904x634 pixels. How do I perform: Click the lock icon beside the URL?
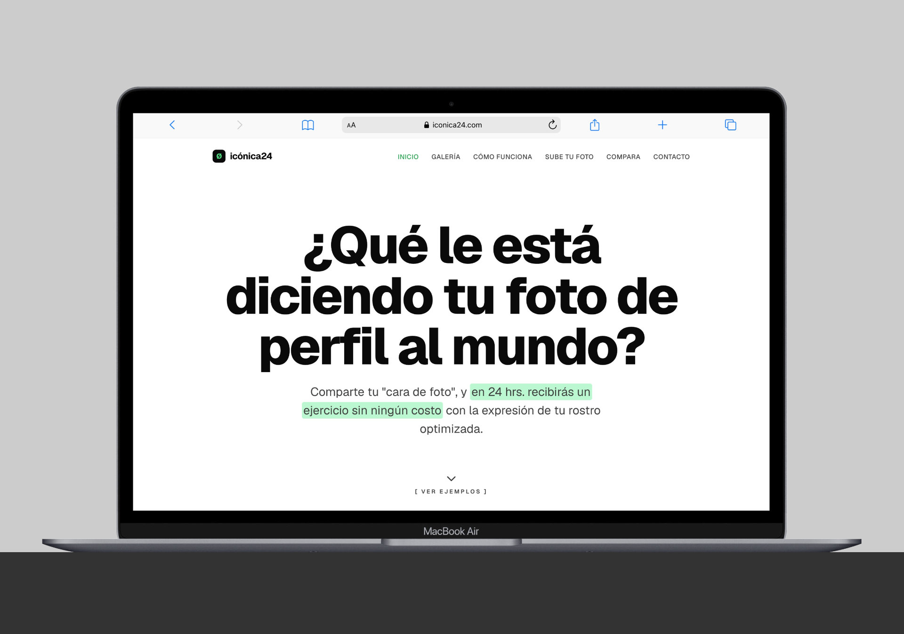click(x=427, y=125)
